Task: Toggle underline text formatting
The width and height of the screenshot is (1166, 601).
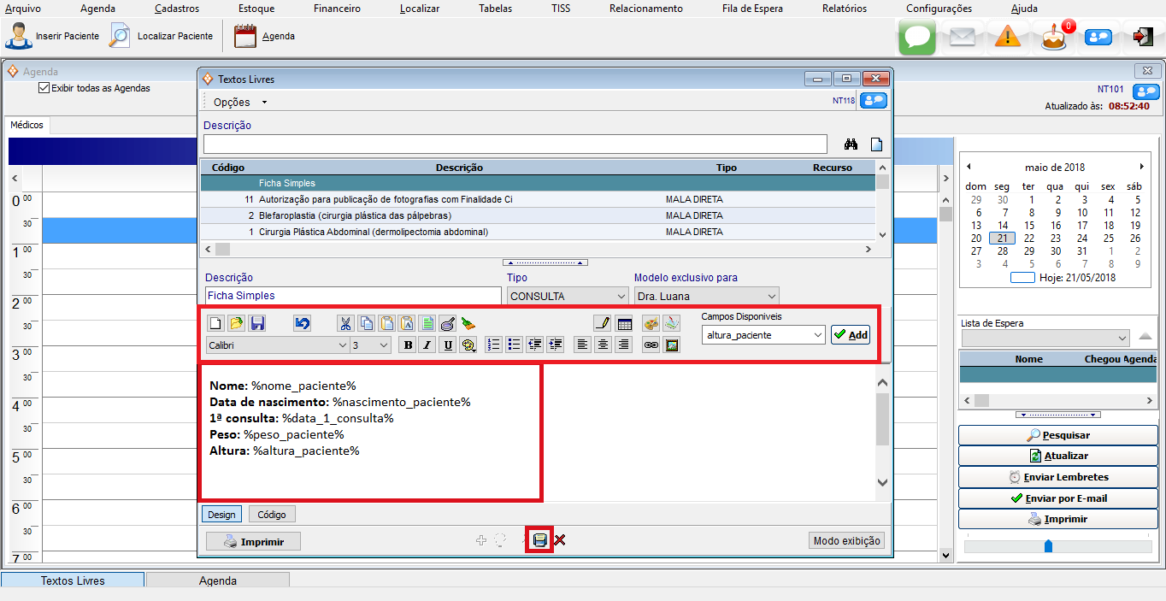Action: (447, 345)
